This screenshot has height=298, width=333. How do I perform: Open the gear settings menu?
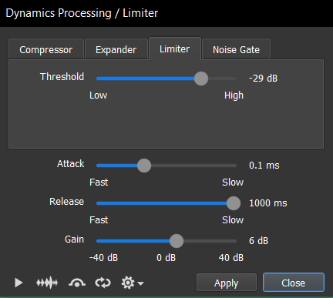click(128, 283)
